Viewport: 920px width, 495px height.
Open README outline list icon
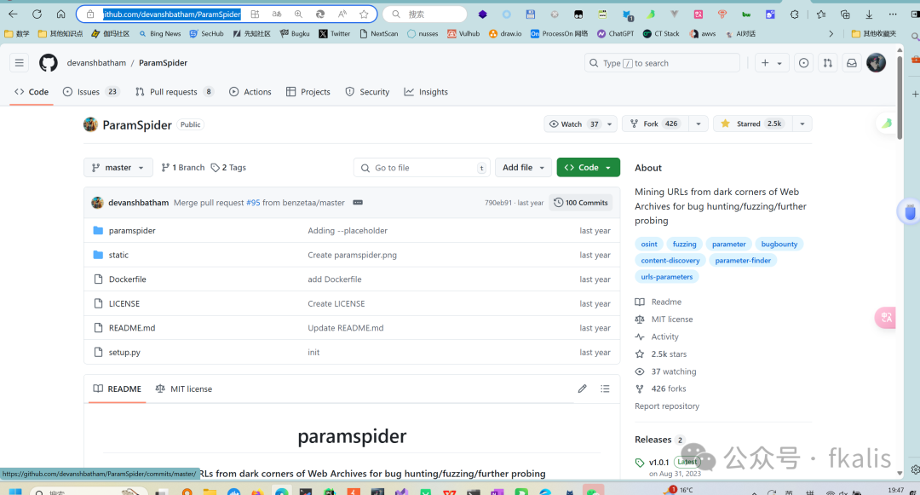click(x=605, y=389)
